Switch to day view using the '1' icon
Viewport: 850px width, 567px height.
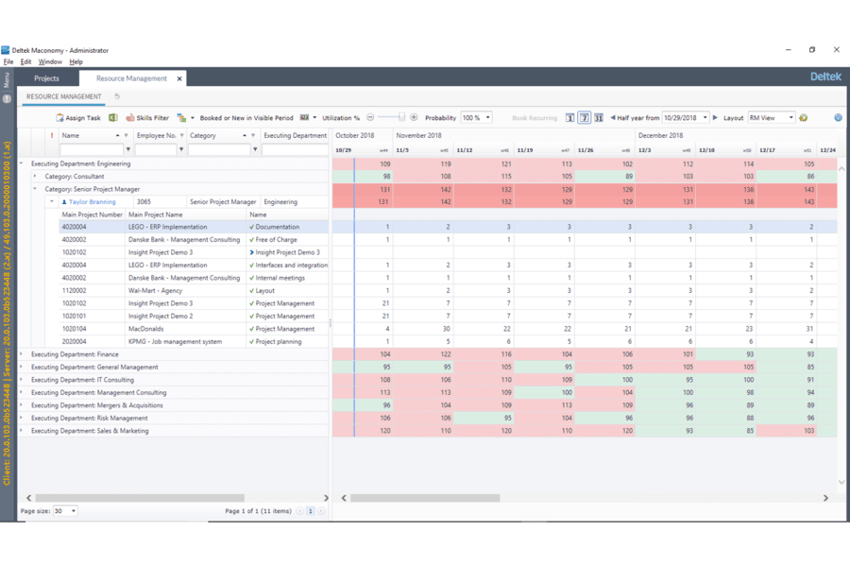(x=569, y=118)
